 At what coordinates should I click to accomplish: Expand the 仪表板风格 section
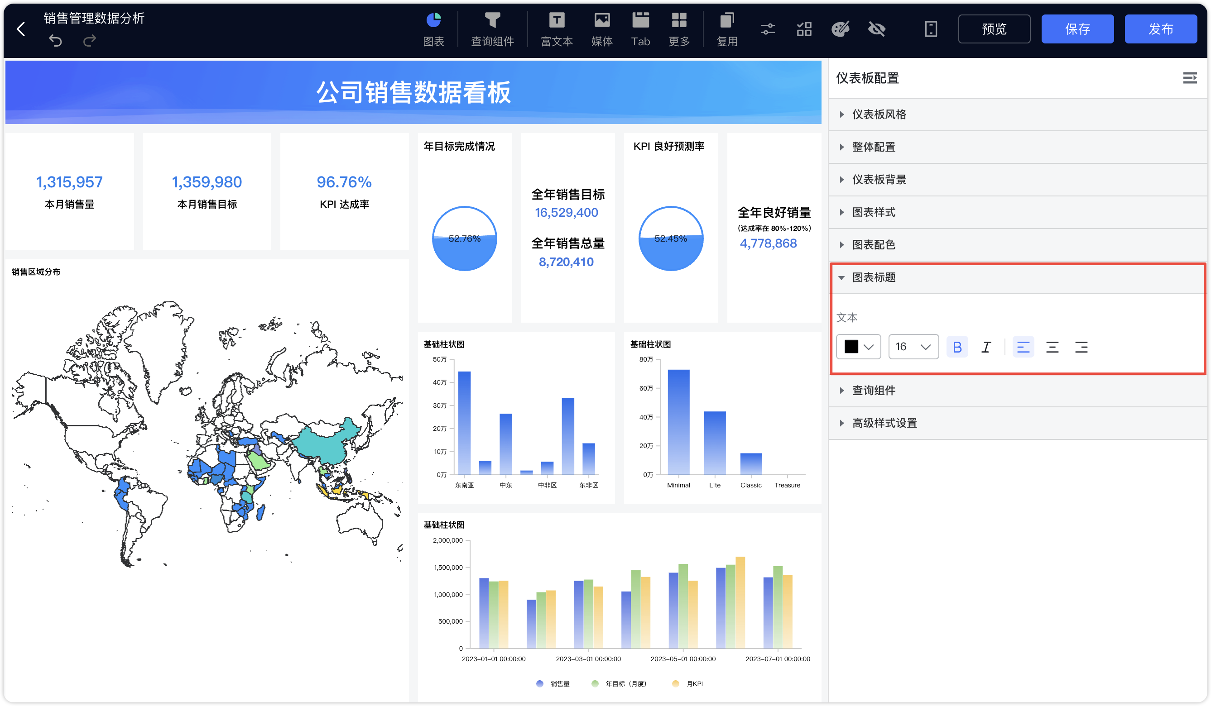coord(1017,114)
